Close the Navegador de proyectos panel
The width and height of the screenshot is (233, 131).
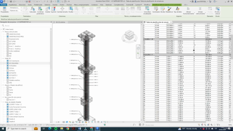click(51, 22)
